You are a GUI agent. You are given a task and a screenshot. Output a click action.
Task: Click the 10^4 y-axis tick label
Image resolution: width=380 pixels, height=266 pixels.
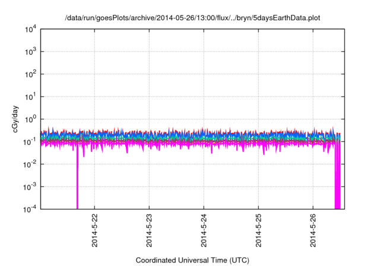point(30,29)
